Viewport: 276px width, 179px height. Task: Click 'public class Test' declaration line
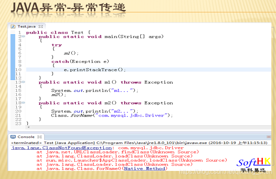(58, 32)
